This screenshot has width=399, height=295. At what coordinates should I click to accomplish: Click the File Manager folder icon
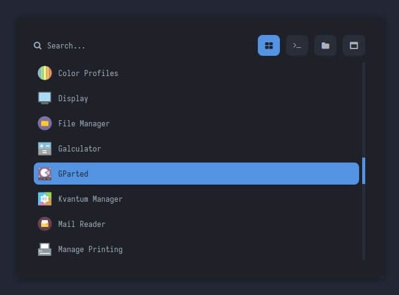click(x=44, y=123)
